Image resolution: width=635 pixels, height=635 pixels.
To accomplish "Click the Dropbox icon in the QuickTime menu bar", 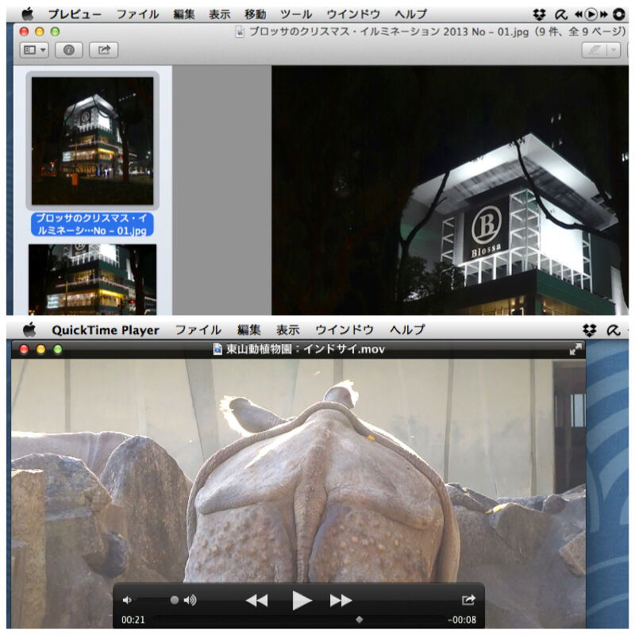I will [590, 330].
